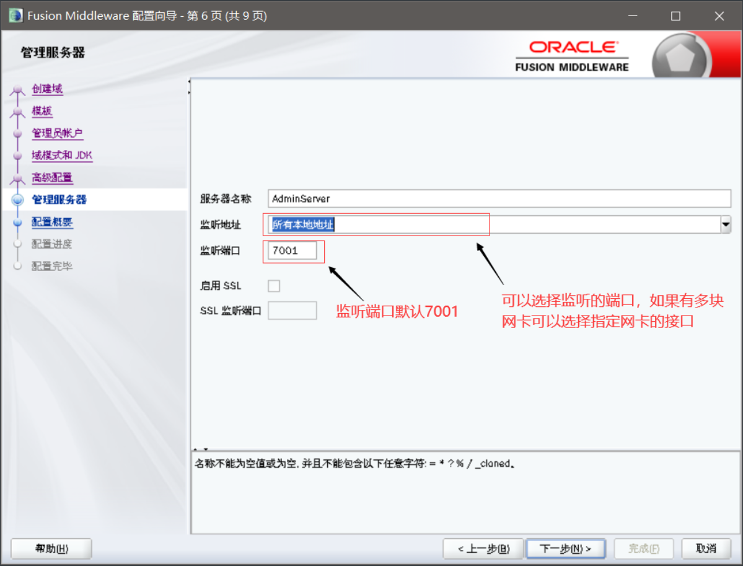Click the 域模式和 JDK step icon
This screenshot has width=743, height=566.
tap(19, 155)
